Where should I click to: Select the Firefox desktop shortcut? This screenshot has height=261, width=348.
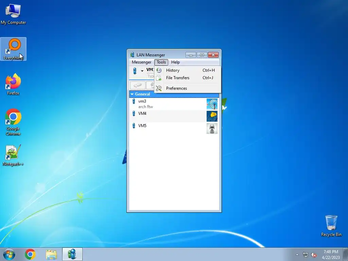coord(13,84)
